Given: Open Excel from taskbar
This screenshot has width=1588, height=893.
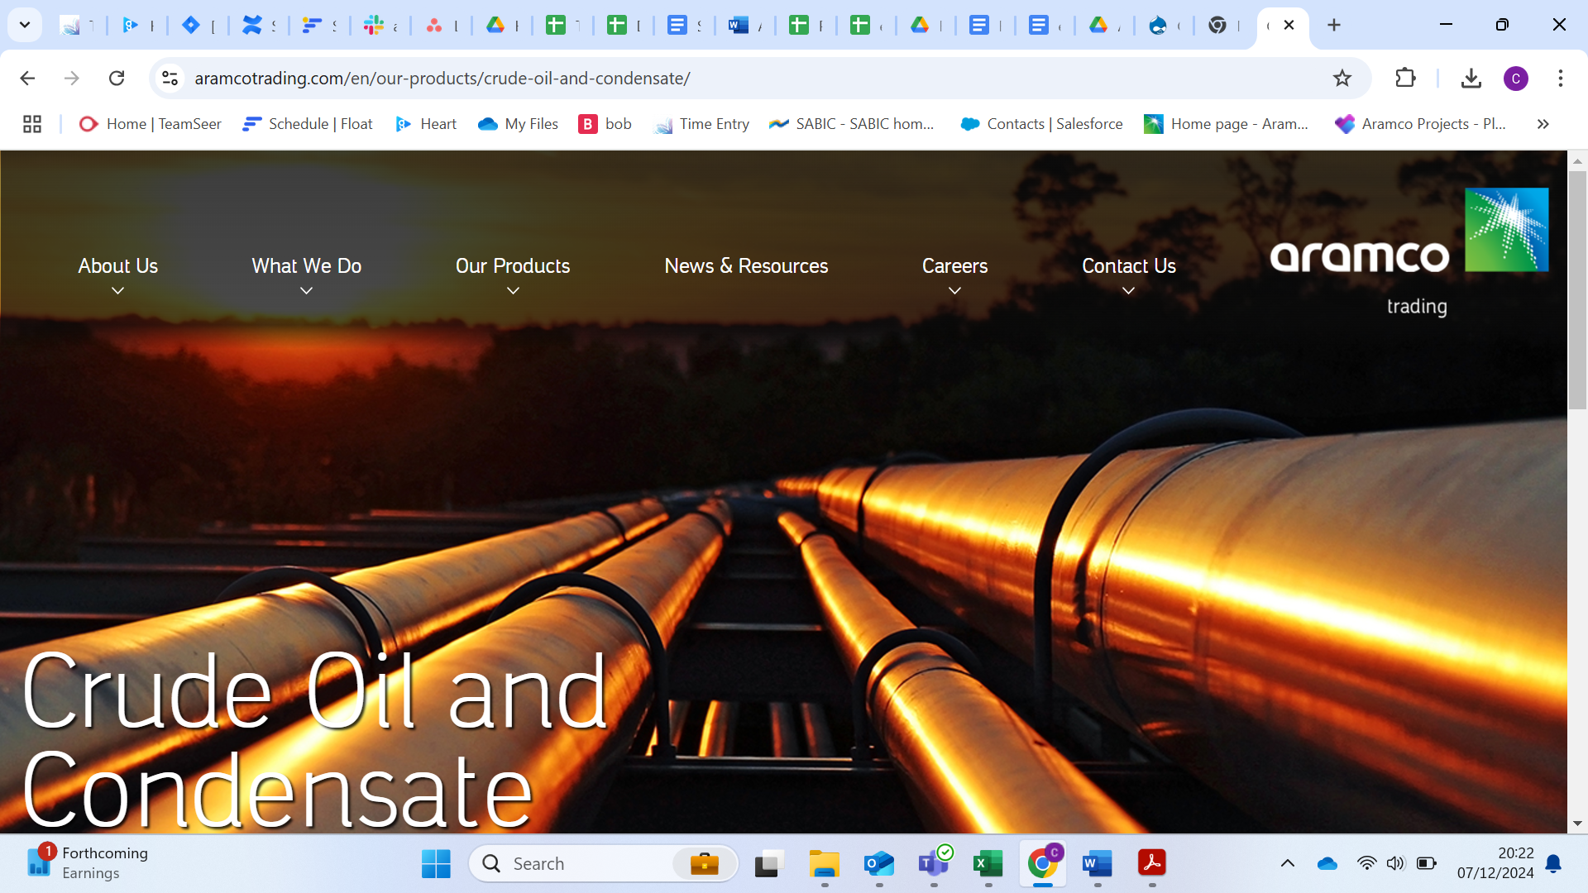Looking at the screenshot, I should [988, 864].
